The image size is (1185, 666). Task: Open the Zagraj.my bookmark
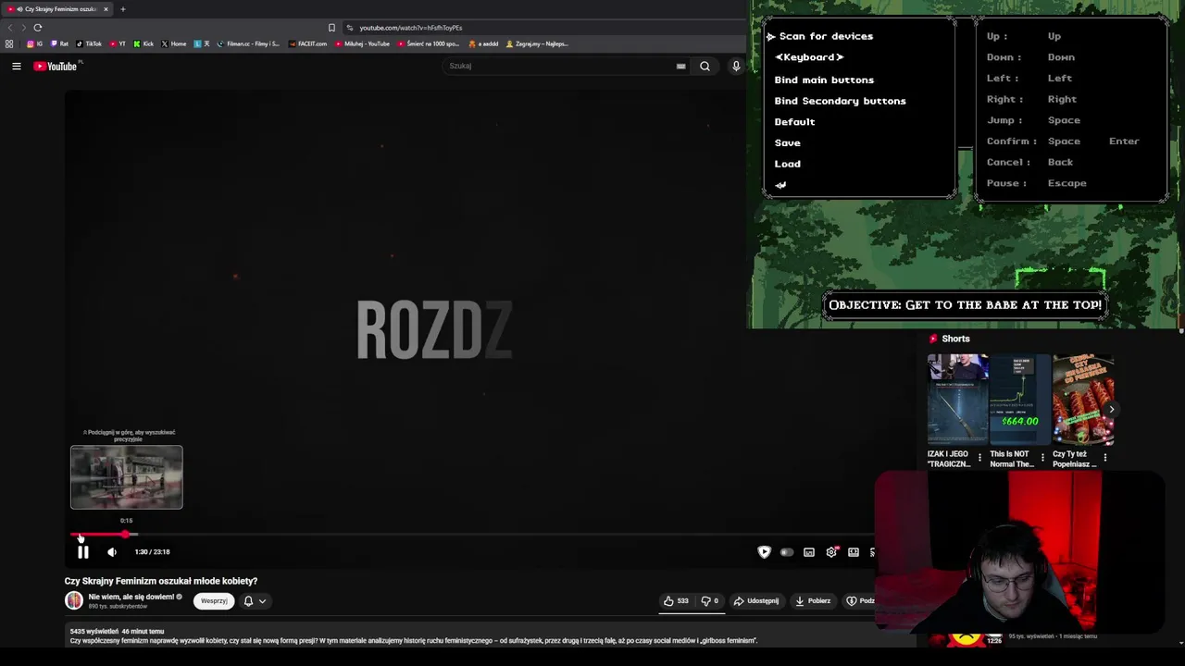click(x=537, y=43)
